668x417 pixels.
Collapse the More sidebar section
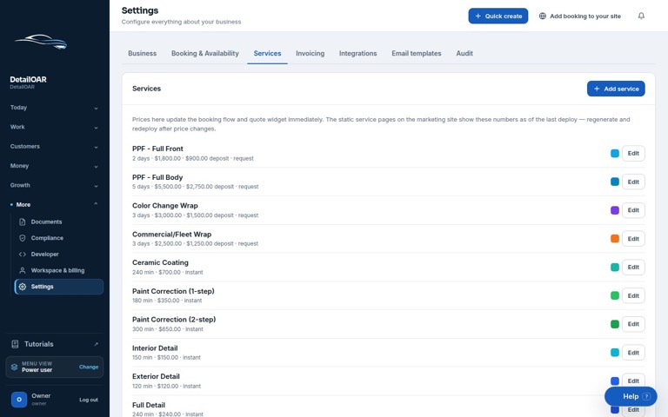pyautogui.click(x=54, y=205)
